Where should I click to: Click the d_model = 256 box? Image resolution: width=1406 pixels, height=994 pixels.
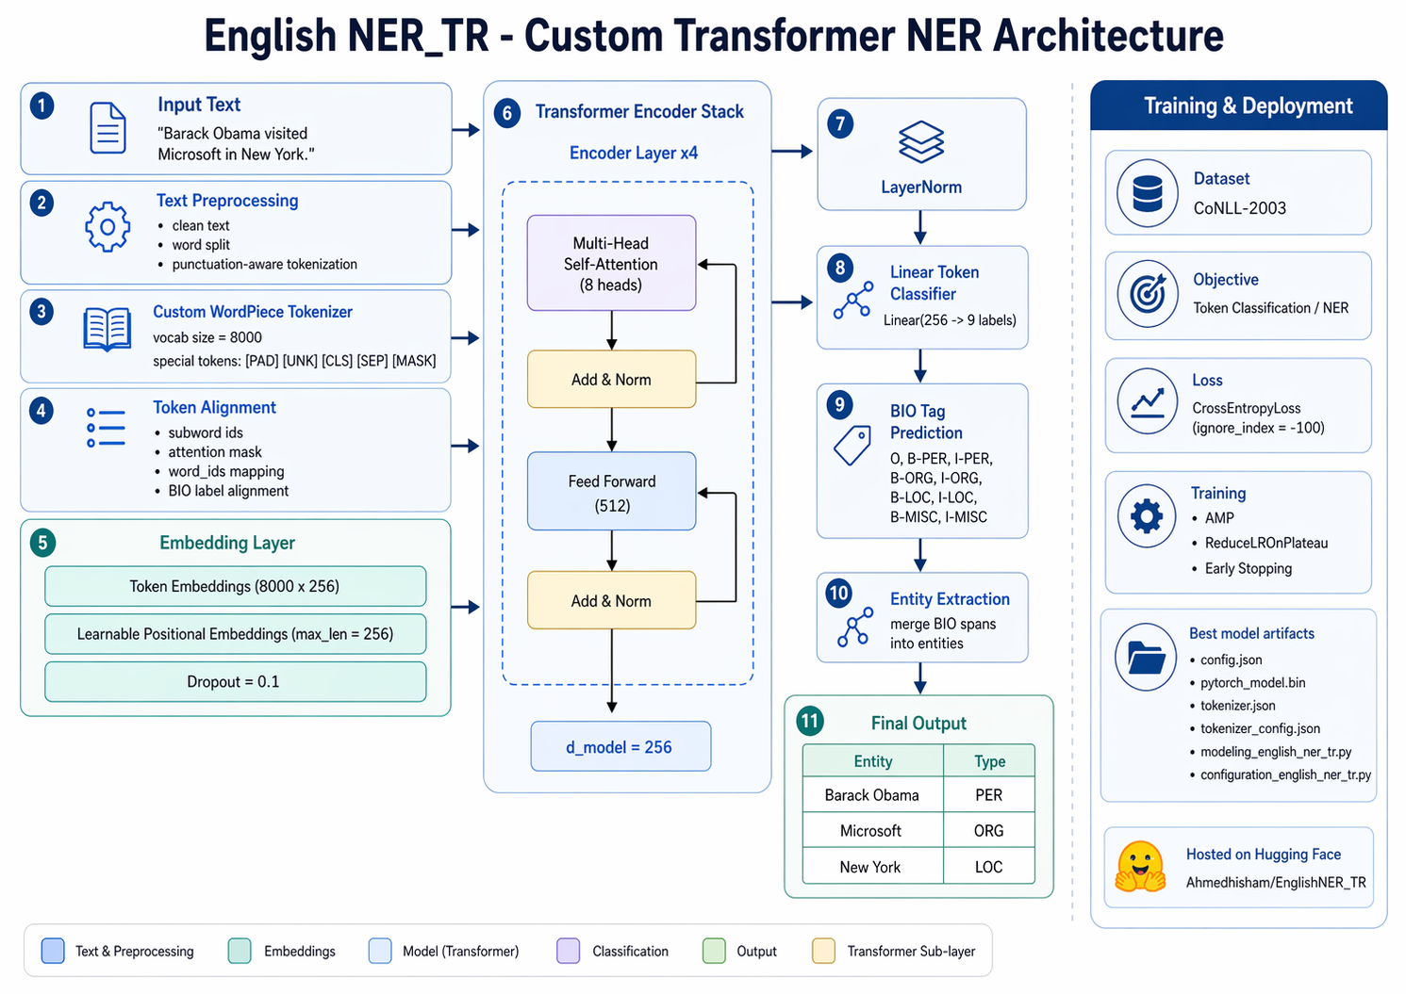[620, 746]
